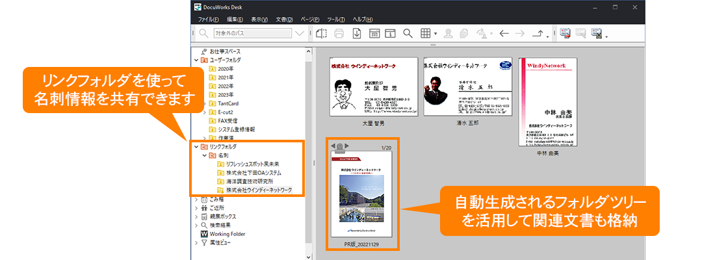Open the 2023年 folder
Image resolution: width=715 pixels, height=260 pixels.
coord(226,95)
